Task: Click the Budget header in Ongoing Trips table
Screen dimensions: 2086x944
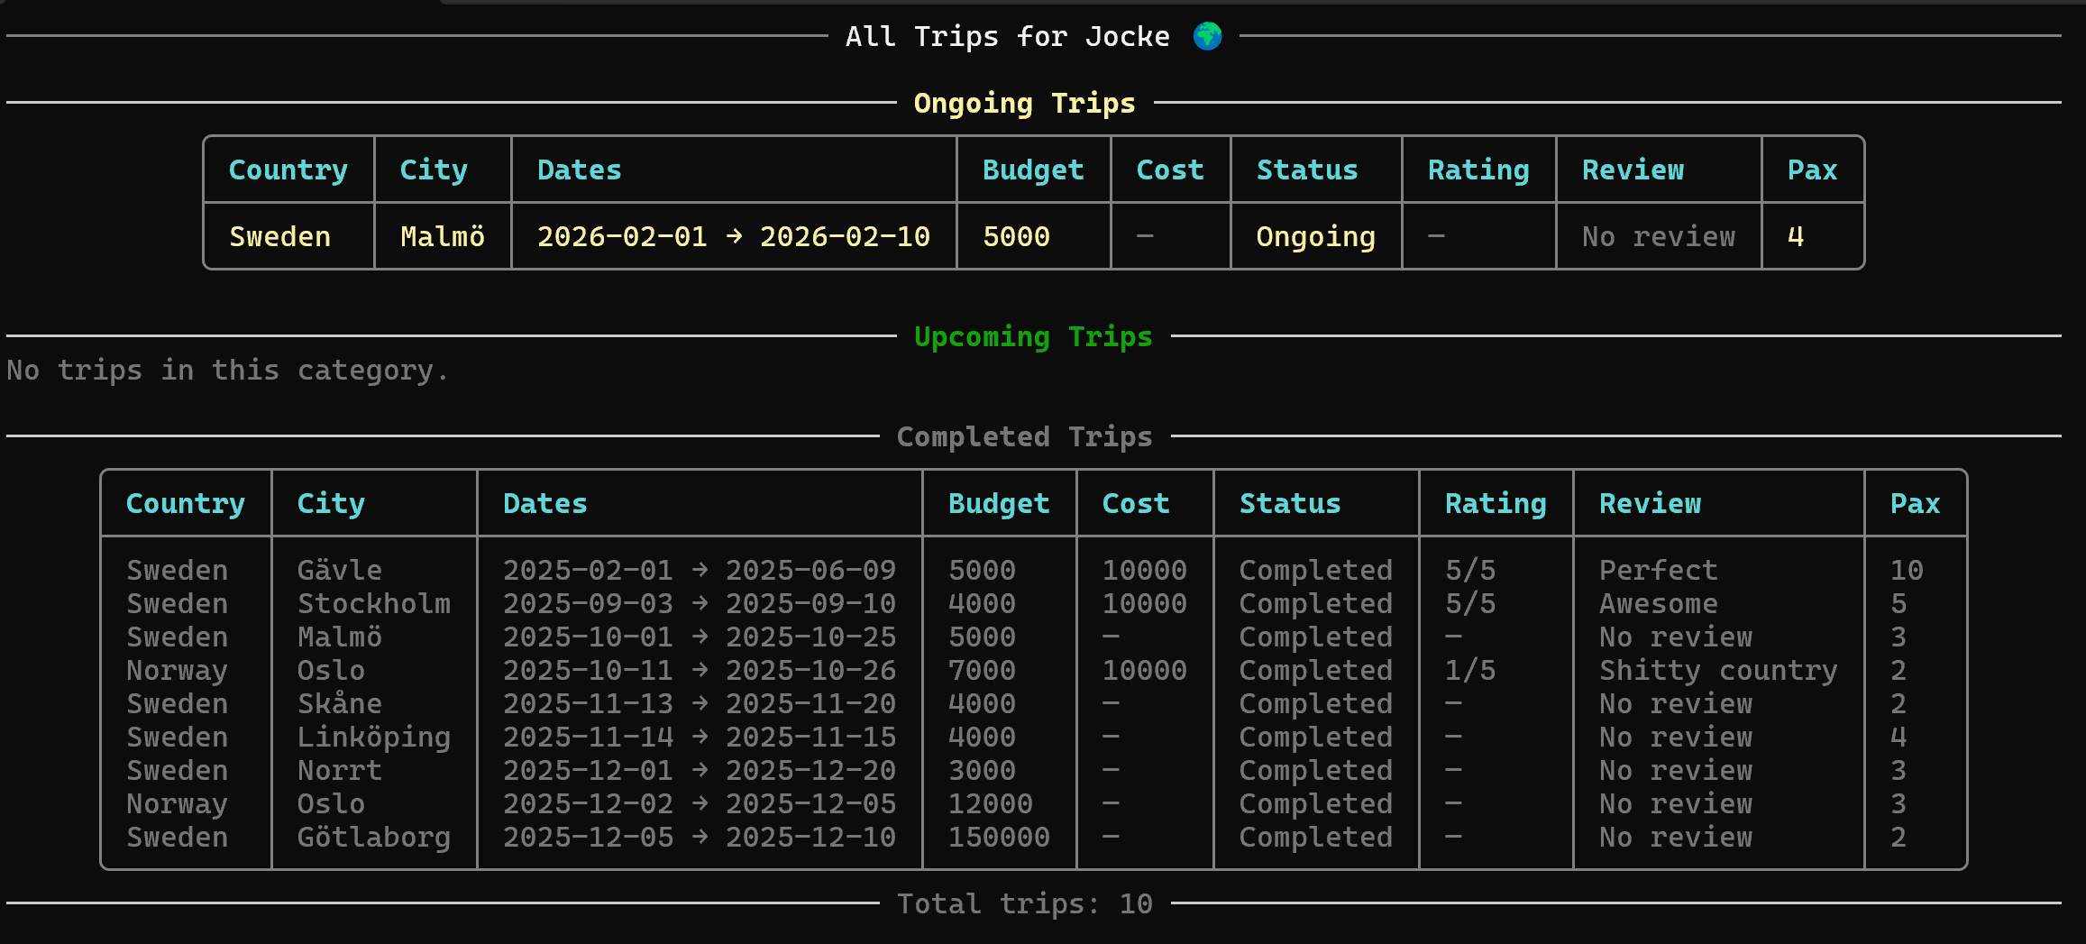Action: point(1032,170)
